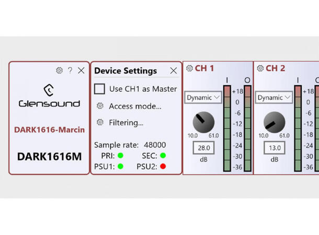Click the CH 1 channel title

[x=204, y=68]
